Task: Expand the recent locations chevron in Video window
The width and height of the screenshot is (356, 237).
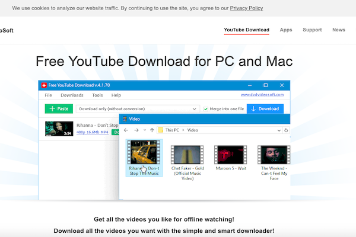Action: tap(145, 130)
